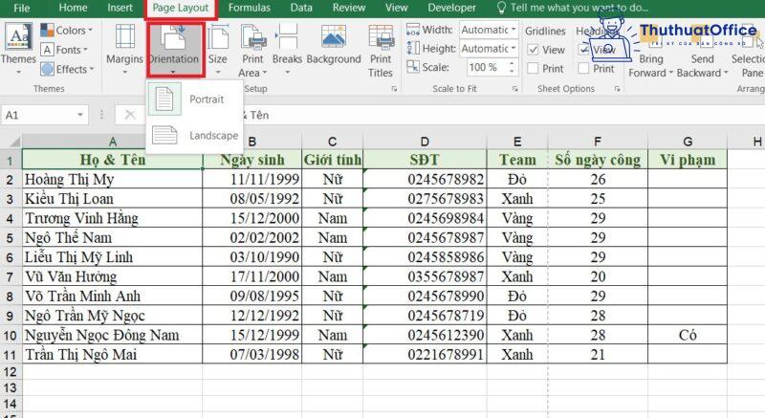Select row 12 header
765x418 pixels.
pyautogui.click(x=11, y=372)
